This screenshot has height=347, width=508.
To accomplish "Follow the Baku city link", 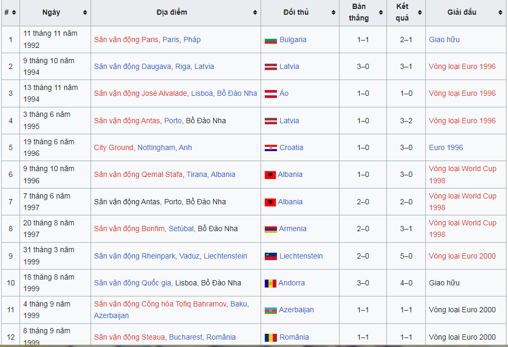I will point(238,304).
